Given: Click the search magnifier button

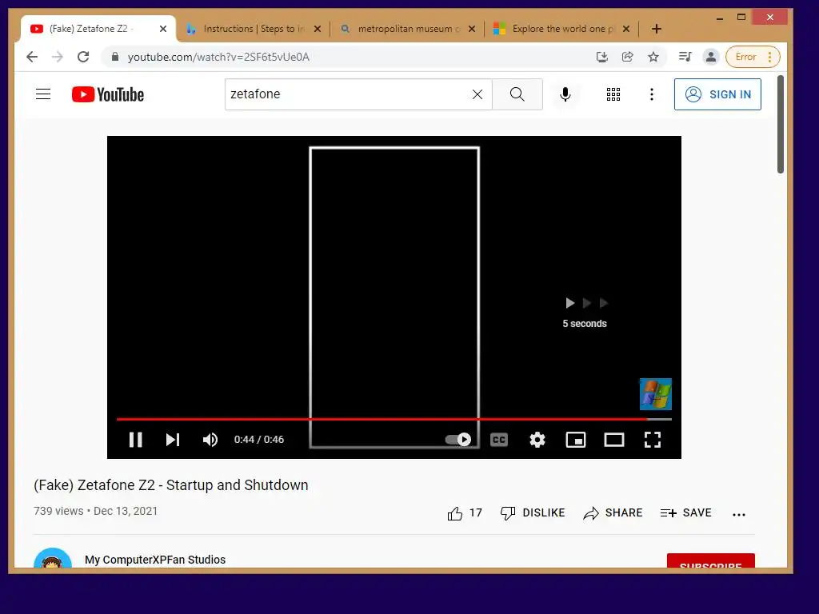Looking at the screenshot, I should coord(517,94).
